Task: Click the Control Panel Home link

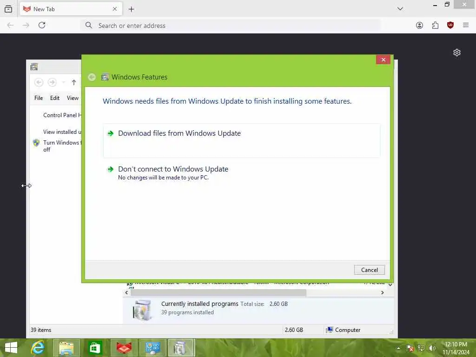Action: [x=62, y=115]
